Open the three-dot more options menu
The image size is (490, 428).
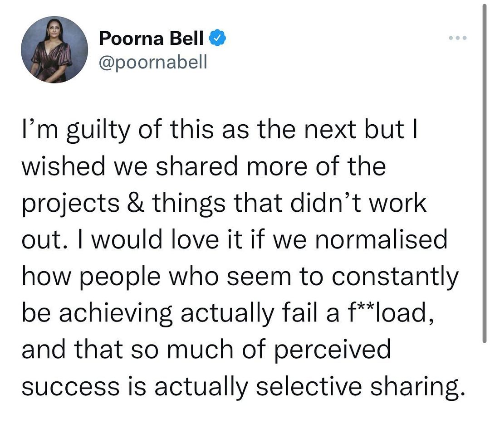click(457, 38)
